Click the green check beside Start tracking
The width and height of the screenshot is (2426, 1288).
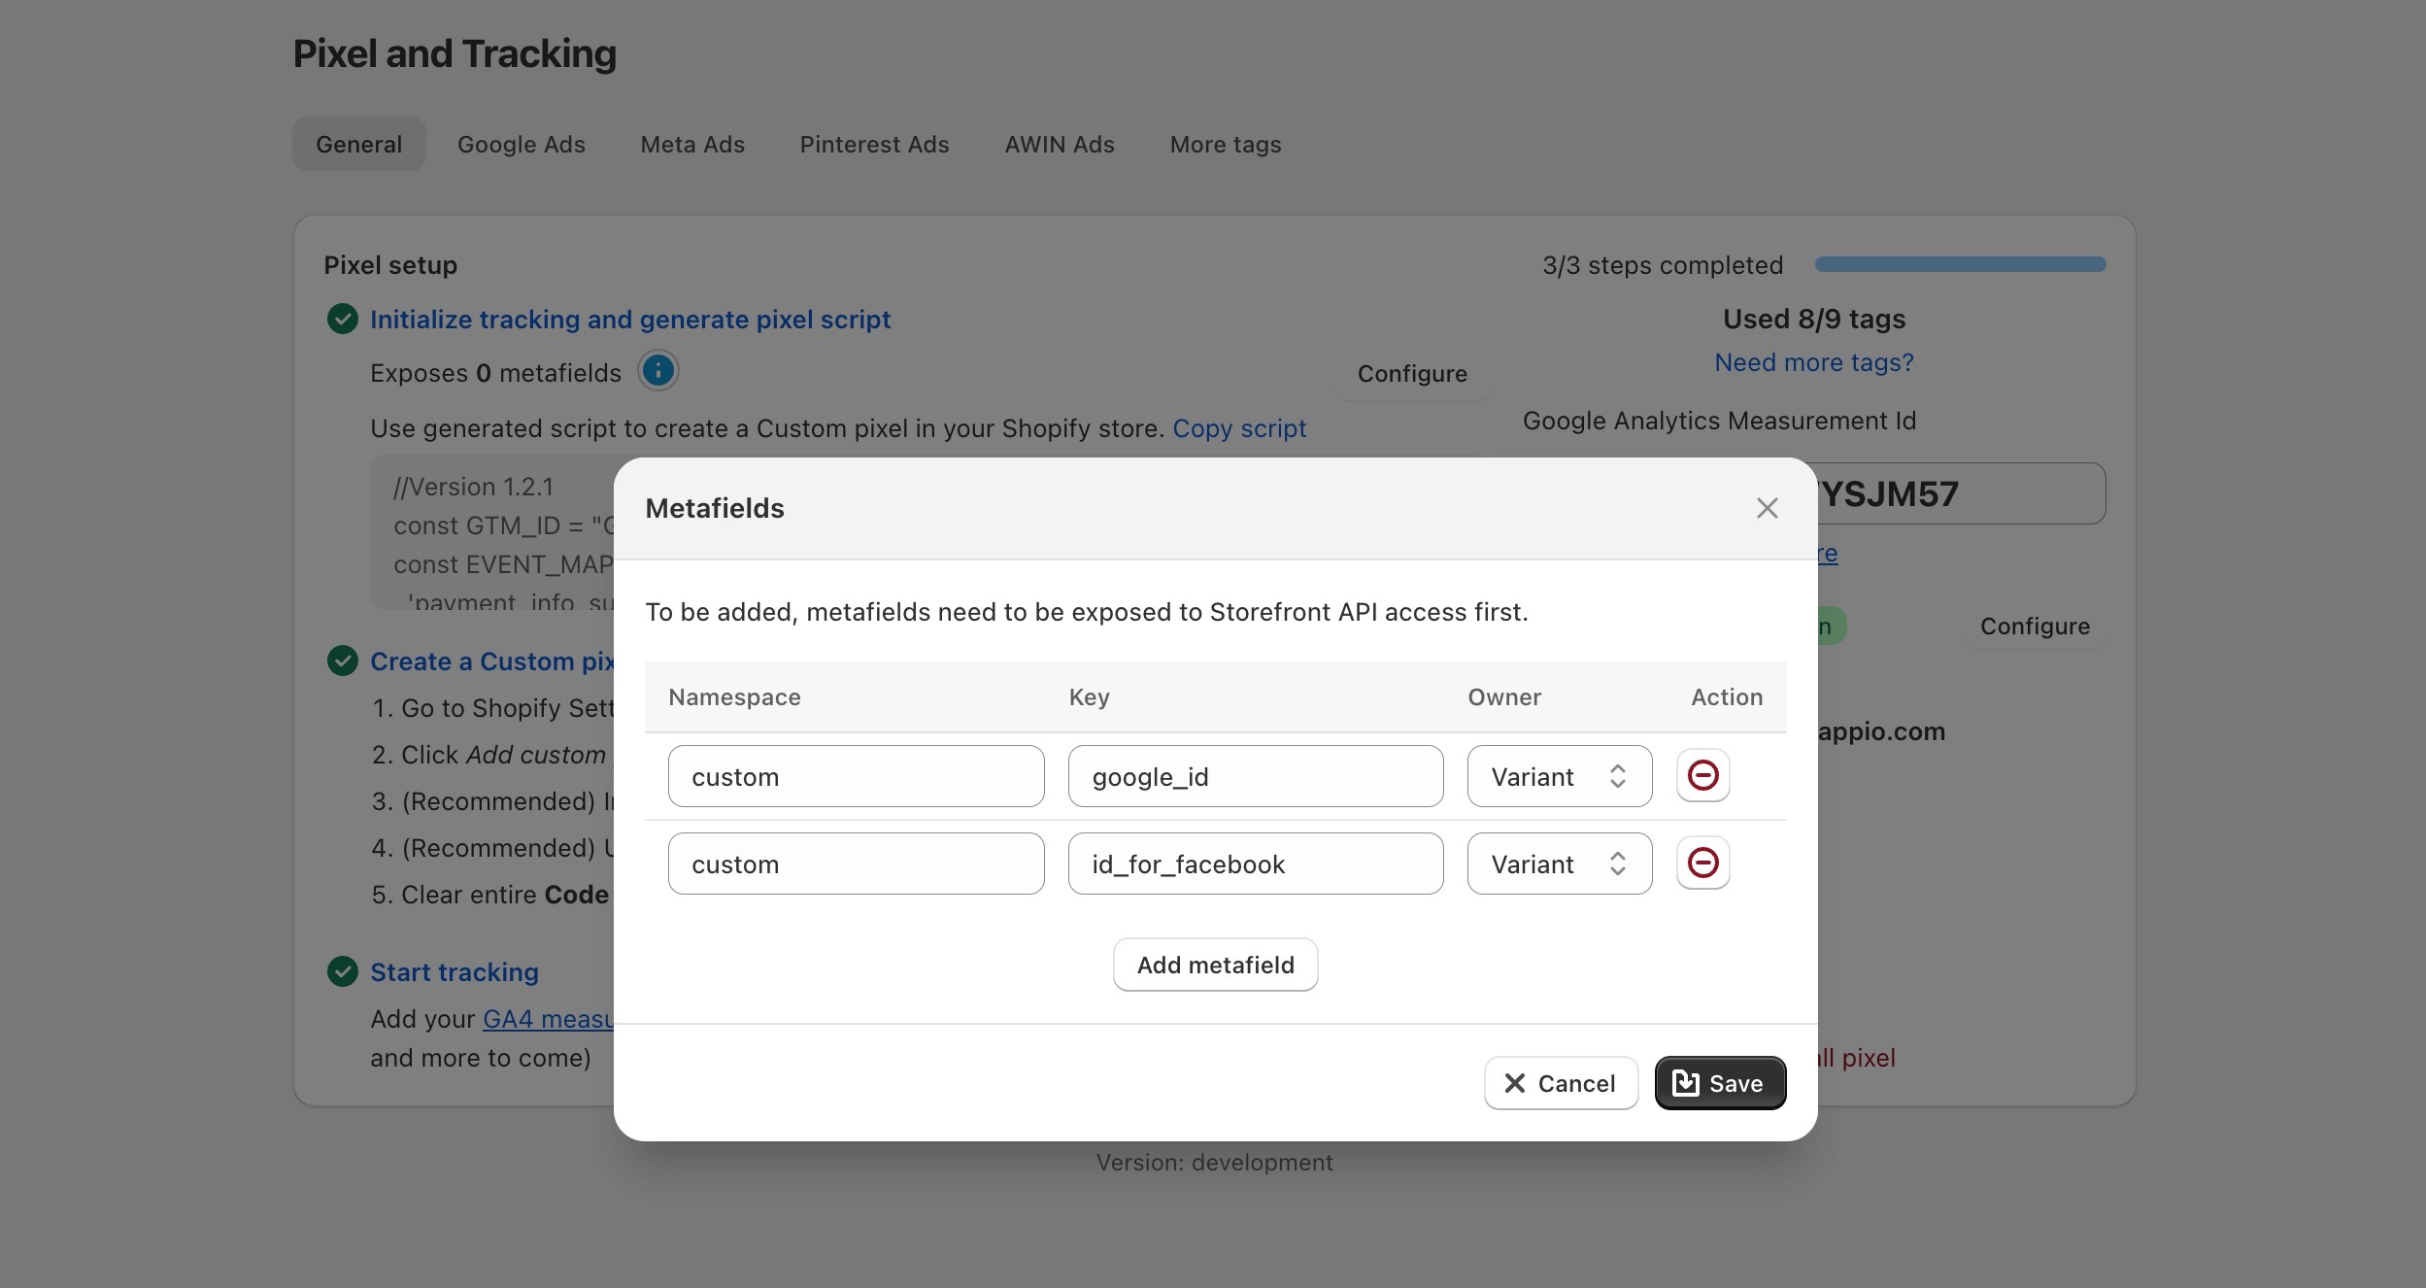click(x=342, y=971)
